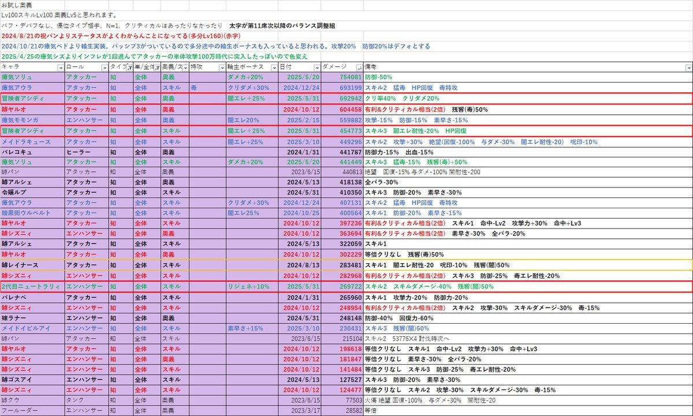
Task: Click the フールーダー character cell
Action: pos(32,411)
